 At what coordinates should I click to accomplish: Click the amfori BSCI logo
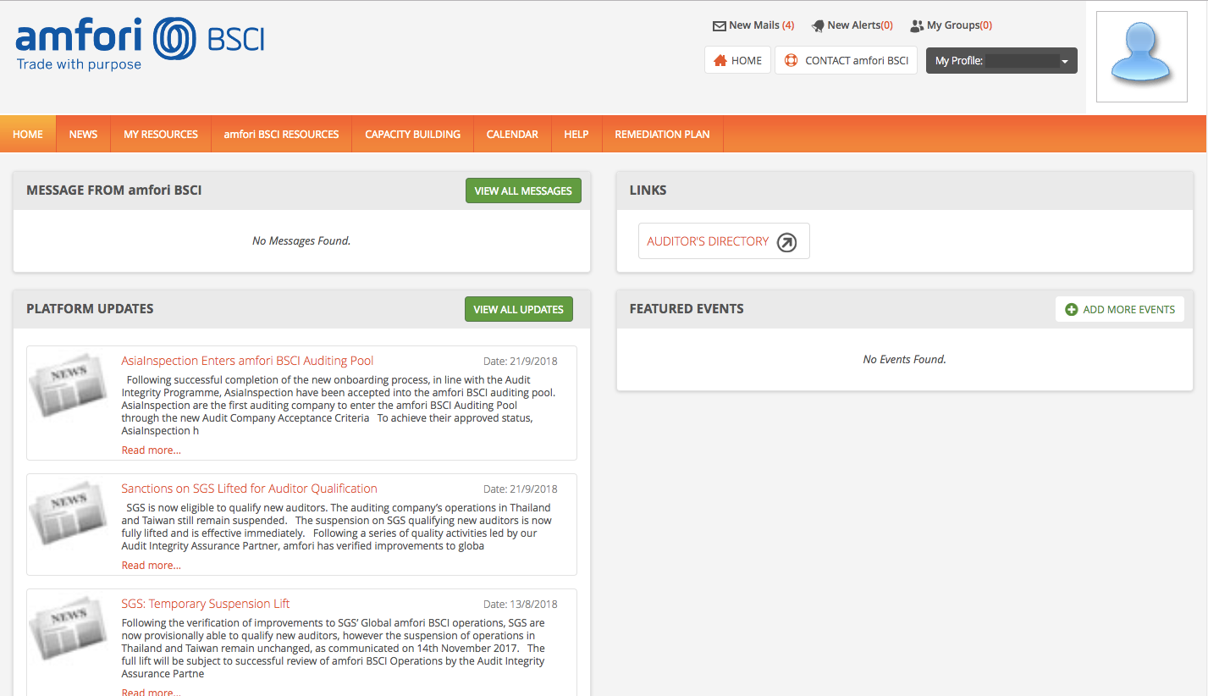tap(140, 44)
